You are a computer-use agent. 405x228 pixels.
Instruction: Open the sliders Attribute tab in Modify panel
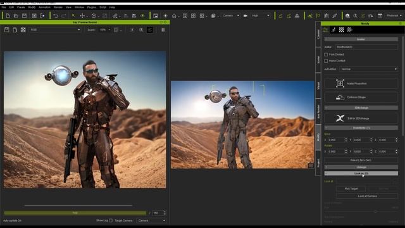tap(325, 30)
